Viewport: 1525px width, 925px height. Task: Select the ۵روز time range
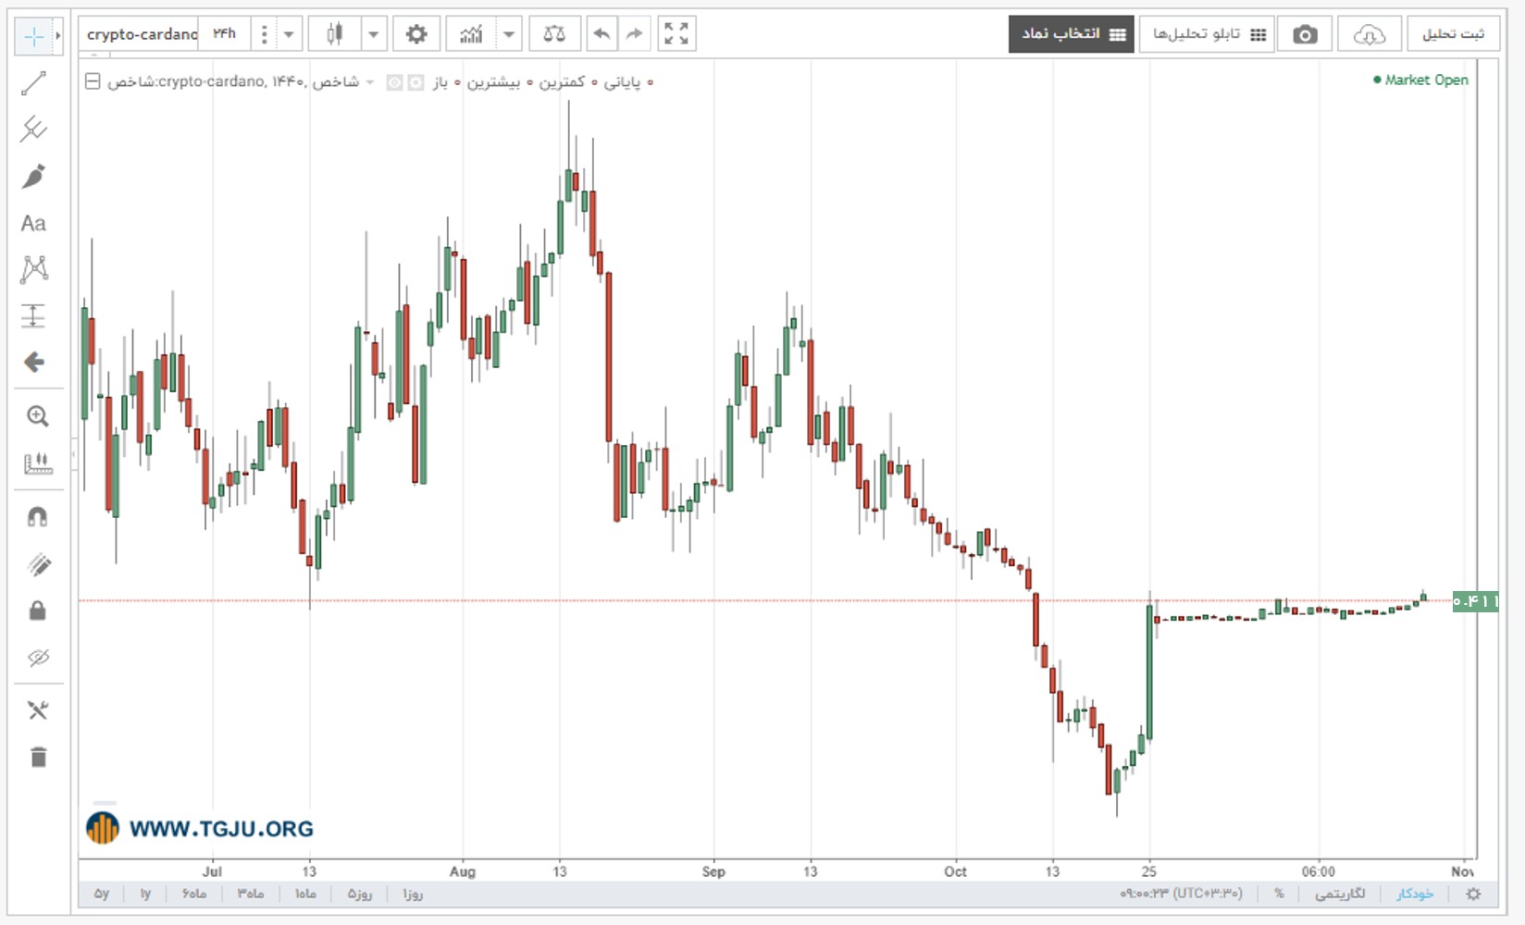(x=360, y=894)
